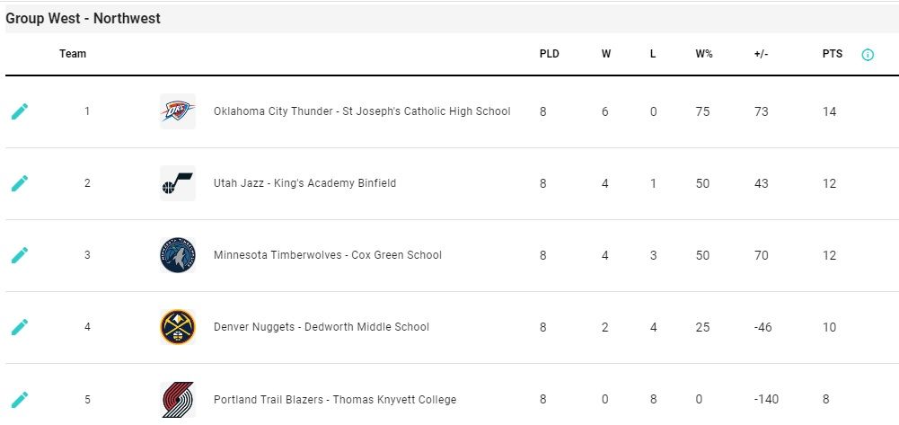Click the edit pencil for Utah Jazz
The height and width of the screenshot is (425, 899).
[x=20, y=183]
